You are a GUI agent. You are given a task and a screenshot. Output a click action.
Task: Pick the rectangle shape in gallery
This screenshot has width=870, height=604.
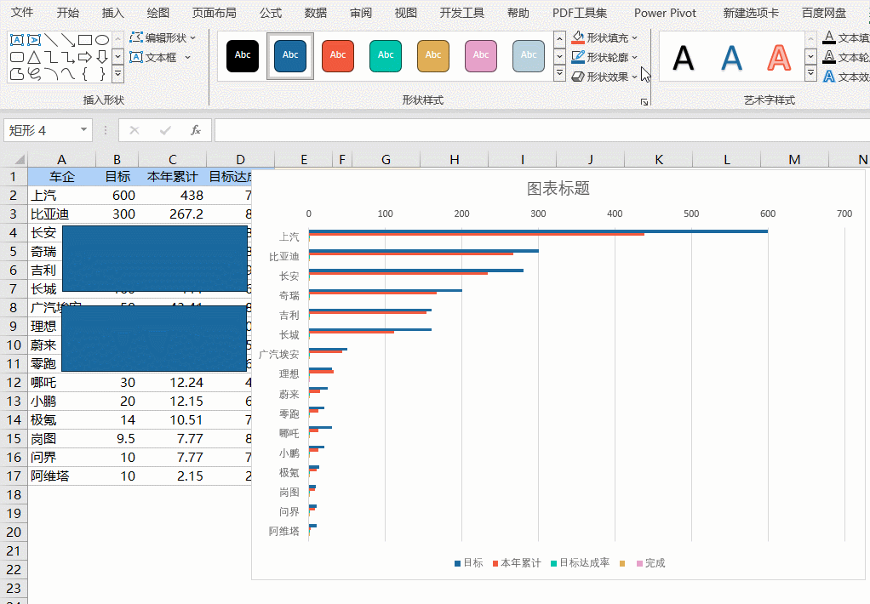[85, 40]
